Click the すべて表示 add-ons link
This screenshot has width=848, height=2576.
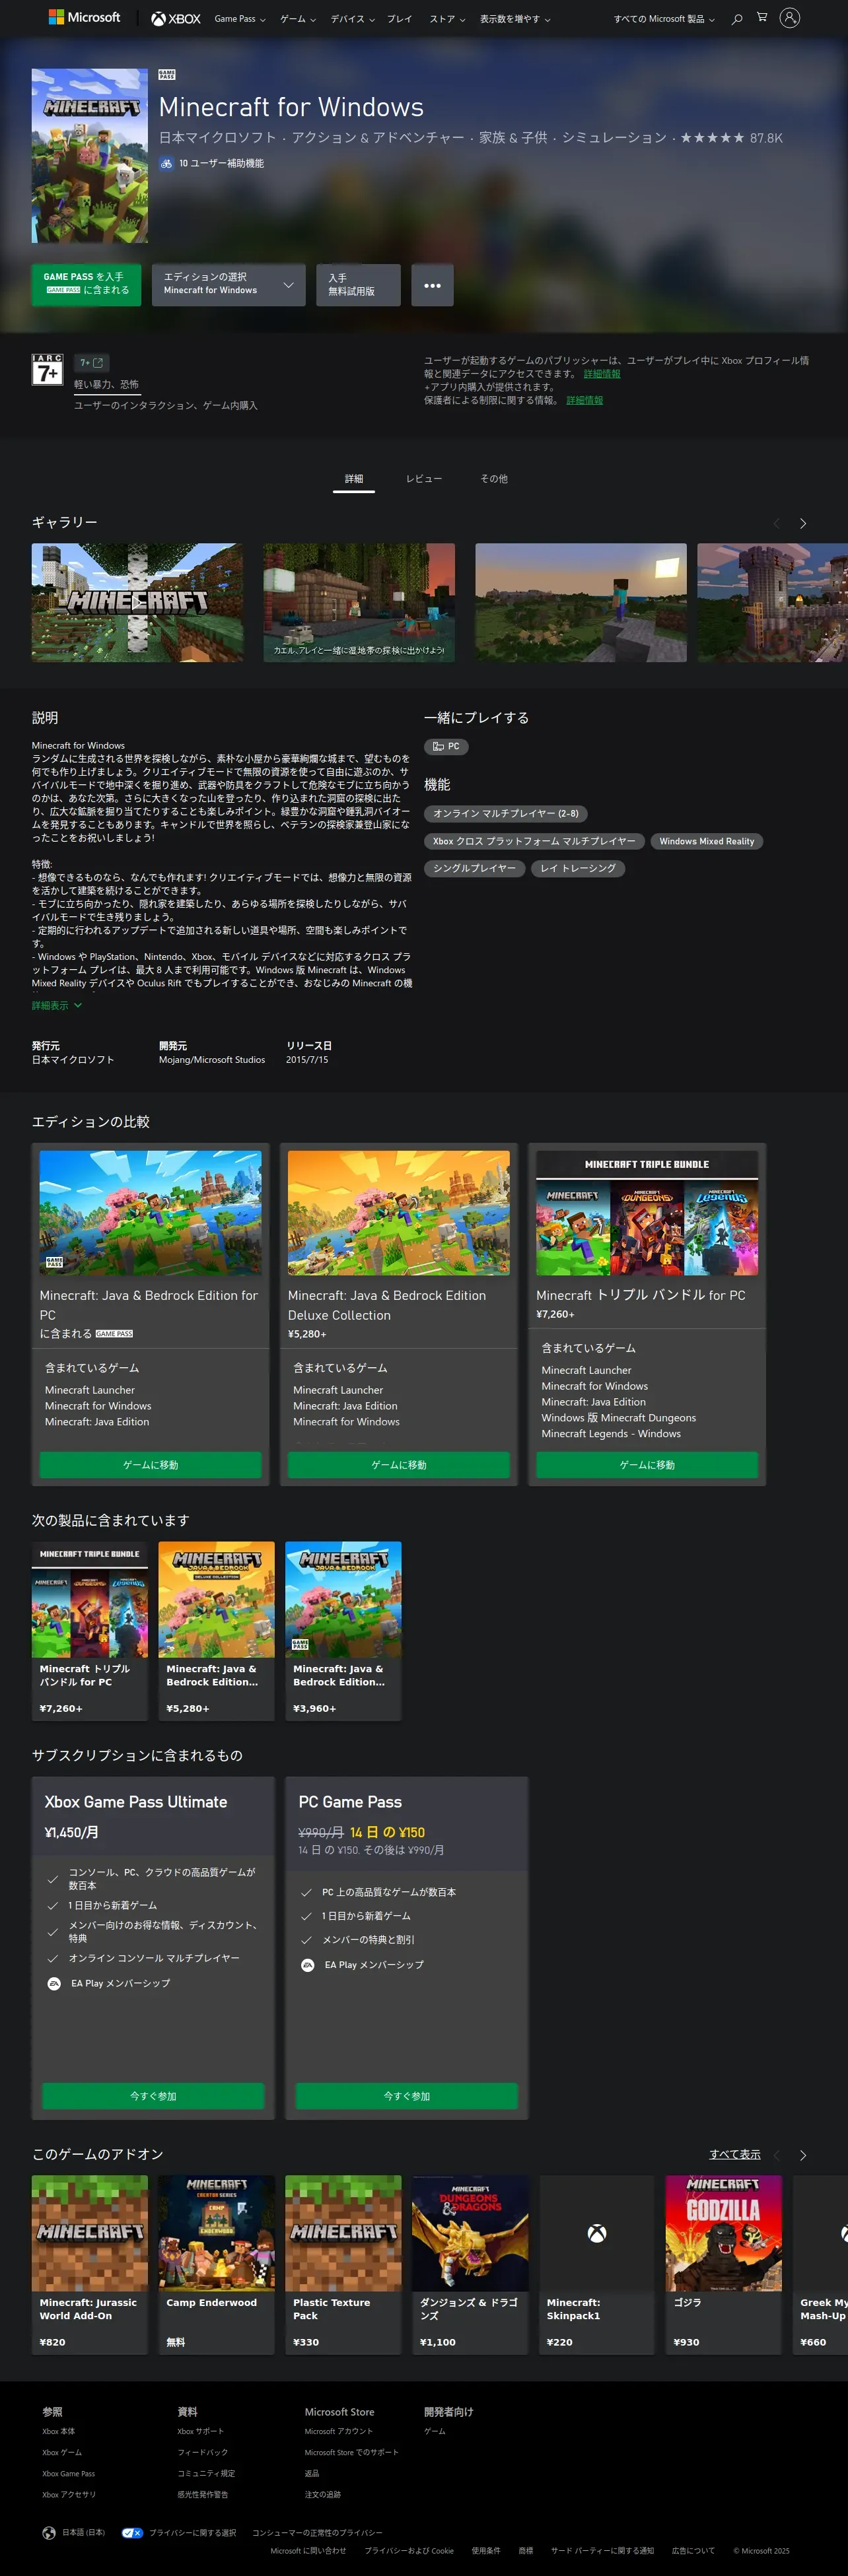(735, 2154)
